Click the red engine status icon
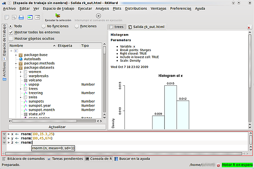This screenshot has height=169, width=254. coord(218,165)
